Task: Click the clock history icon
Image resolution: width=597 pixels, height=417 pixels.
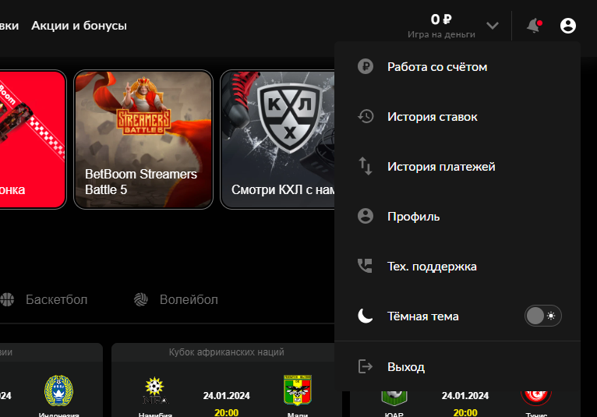Action: click(366, 117)
